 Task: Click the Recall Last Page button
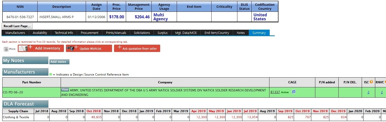(x=17, y=26)
